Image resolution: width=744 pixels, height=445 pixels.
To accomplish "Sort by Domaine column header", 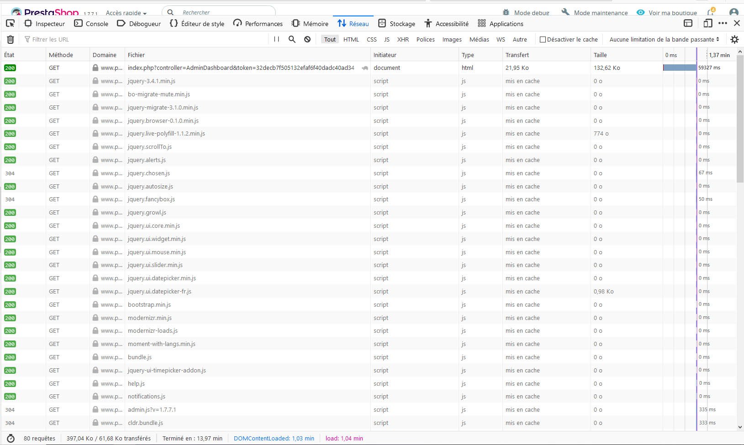I will (107, 55).
